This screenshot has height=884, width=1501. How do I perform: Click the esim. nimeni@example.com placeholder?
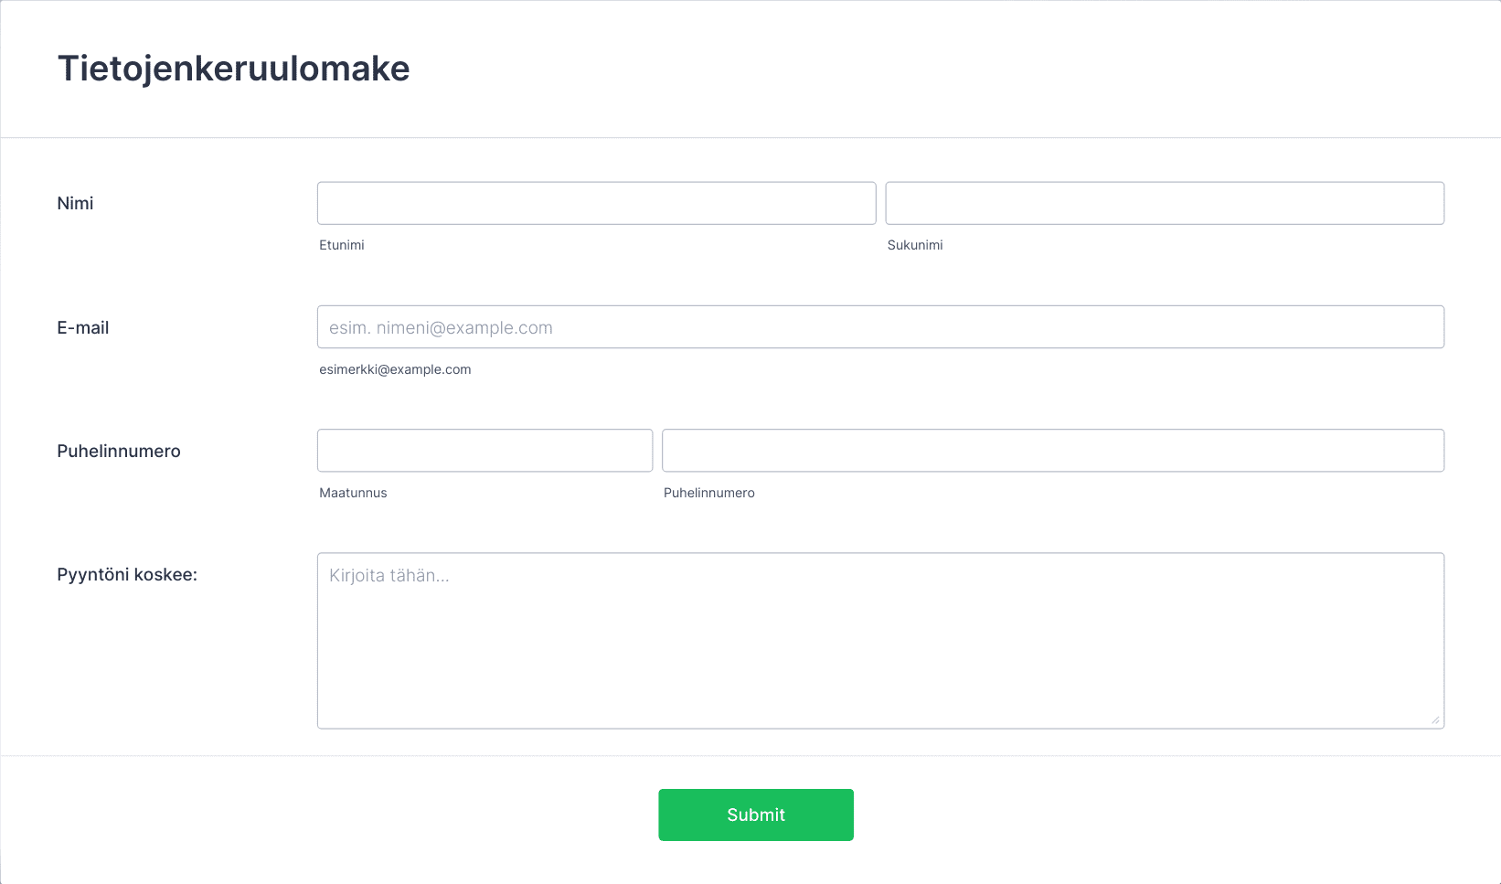click(x=441, y=328)
